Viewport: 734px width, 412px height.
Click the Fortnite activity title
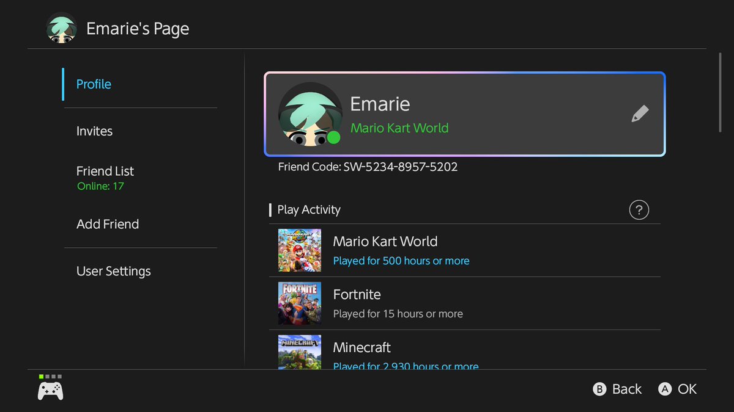[x=357, y=294]
